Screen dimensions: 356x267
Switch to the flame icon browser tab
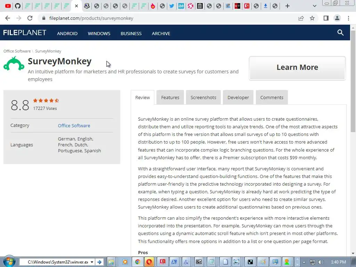click(153, 6)
